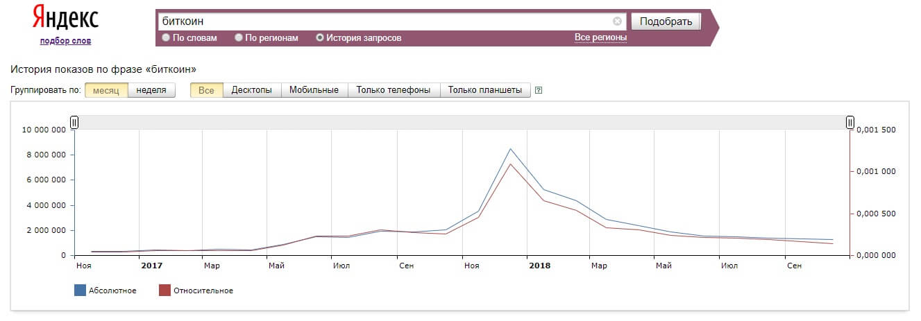Switch to the 'Мобильные' tab
The width and height of the screenshot is (921, 321).
[314, 90]
